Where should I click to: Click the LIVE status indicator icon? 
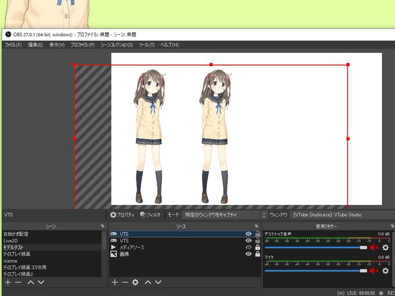pos(340,293)
